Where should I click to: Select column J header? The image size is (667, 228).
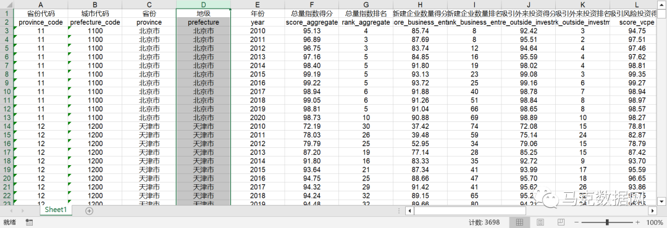[528, 4]
